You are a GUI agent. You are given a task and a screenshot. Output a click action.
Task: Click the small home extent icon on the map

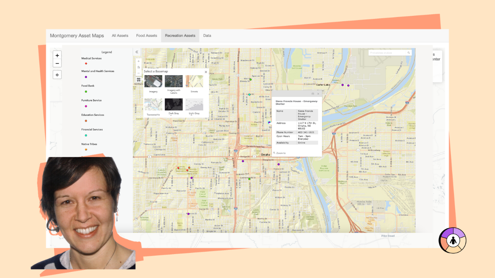(x=138, y=67)
